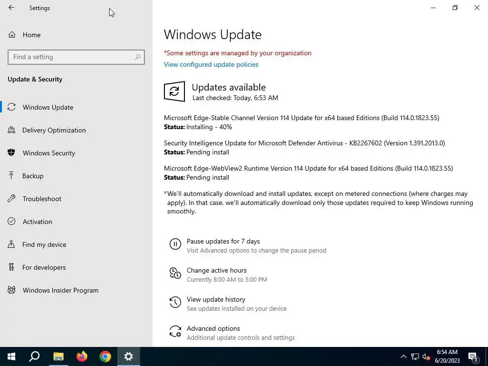
Task: Launch Google Chrome from the taskbar
Action: pos(105,356)
